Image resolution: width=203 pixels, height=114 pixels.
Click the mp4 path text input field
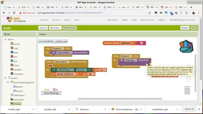click(x=53, y=41)
